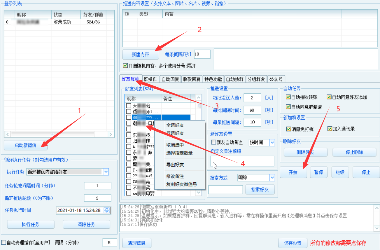Check the friend row ending in 母婴
The width and height of the screenshot is (380, 250).
point(129,193)
